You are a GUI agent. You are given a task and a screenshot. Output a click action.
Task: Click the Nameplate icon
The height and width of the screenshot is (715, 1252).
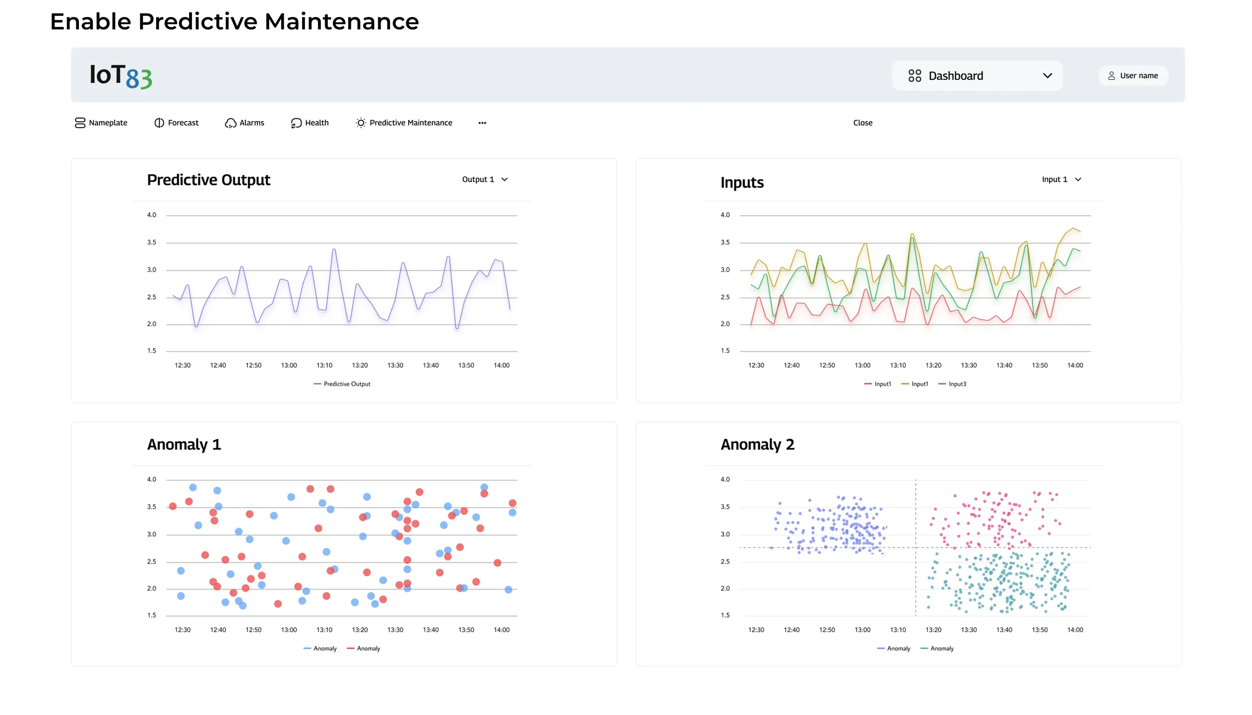[x=80, y=123]
